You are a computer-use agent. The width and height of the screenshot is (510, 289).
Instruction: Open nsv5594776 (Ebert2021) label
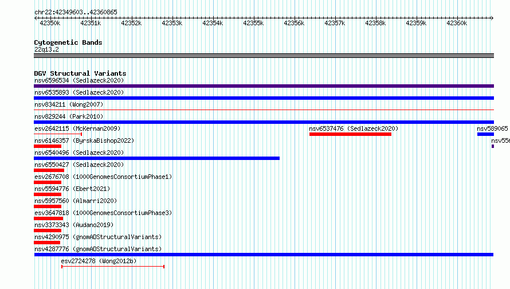pos(72,189)
